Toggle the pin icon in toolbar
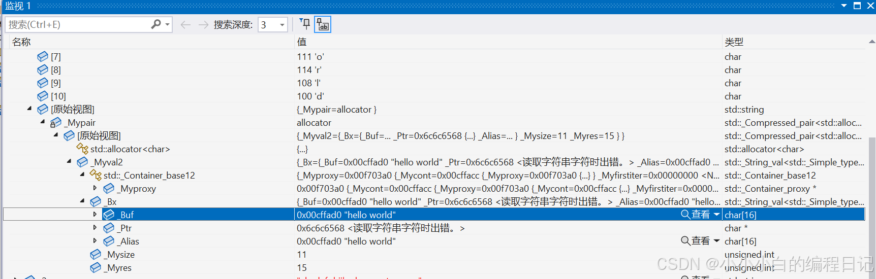Screen dimensions: 876x279 click(x=305, y=24)
